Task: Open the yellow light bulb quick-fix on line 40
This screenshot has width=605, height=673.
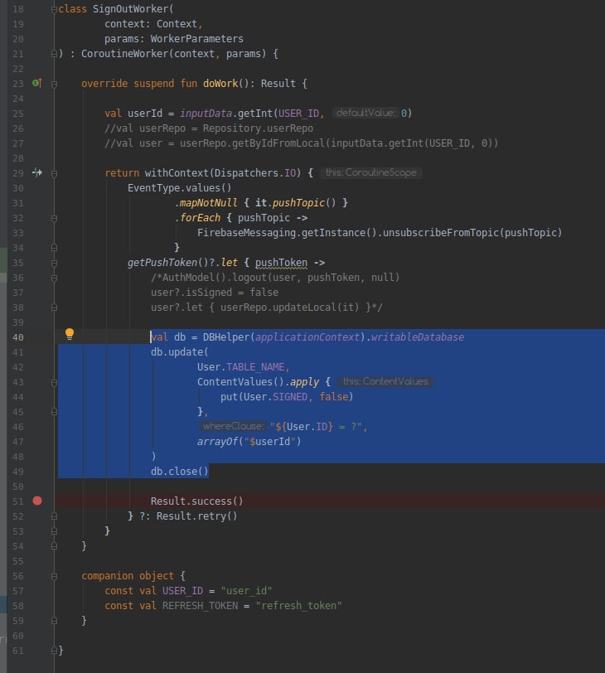Action: (x=70, y=334)
